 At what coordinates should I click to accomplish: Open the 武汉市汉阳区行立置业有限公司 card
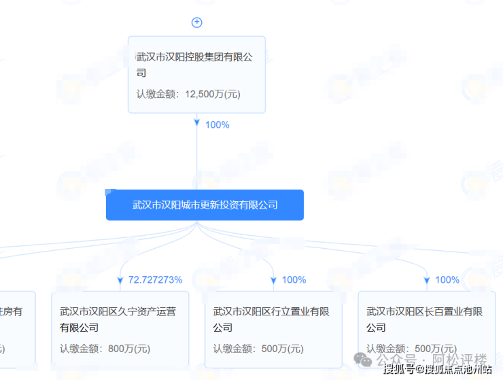[273, 329]
